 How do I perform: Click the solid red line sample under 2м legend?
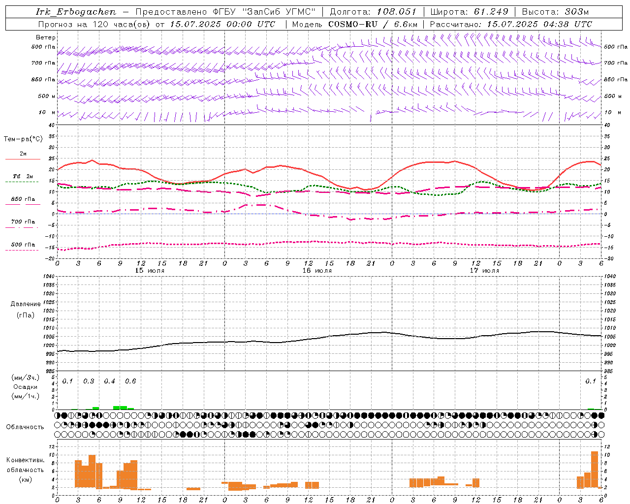point(23,159)
